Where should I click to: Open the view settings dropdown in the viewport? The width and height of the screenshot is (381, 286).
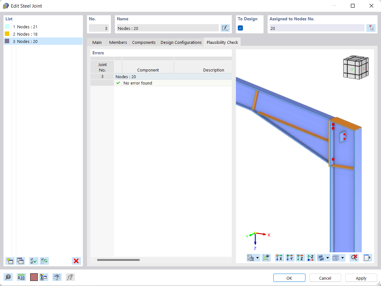[257, 258]
